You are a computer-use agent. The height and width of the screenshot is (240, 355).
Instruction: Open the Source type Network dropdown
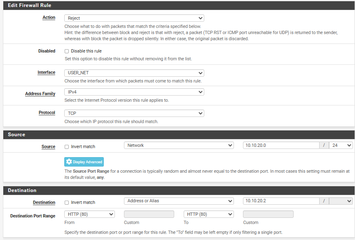tap(179, 145)
